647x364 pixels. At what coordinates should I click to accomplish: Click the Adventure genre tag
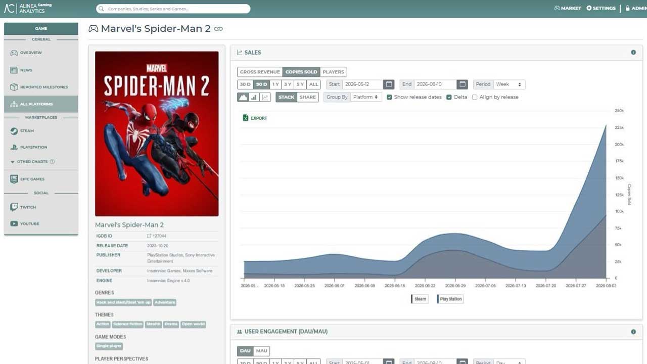point(165,302)
